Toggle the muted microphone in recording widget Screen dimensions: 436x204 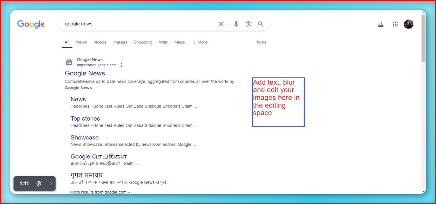(39, 183)
